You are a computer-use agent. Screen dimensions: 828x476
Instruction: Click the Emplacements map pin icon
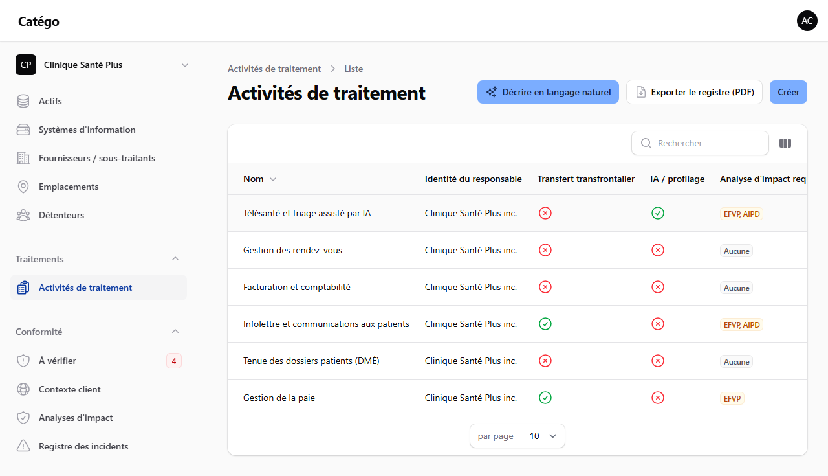pyautogui.click(x=23, y=187)
